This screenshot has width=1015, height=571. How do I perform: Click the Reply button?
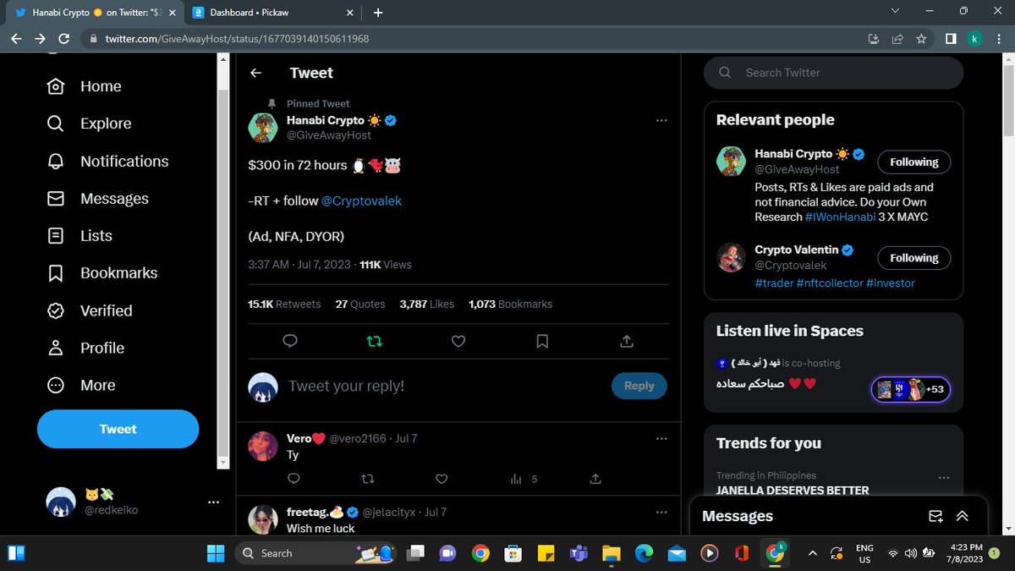639,386
